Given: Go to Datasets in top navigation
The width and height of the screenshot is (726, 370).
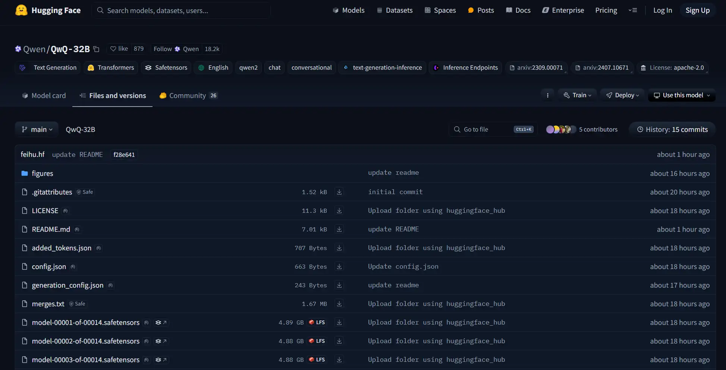Looking at the screenshot, I should pos(395,10).
